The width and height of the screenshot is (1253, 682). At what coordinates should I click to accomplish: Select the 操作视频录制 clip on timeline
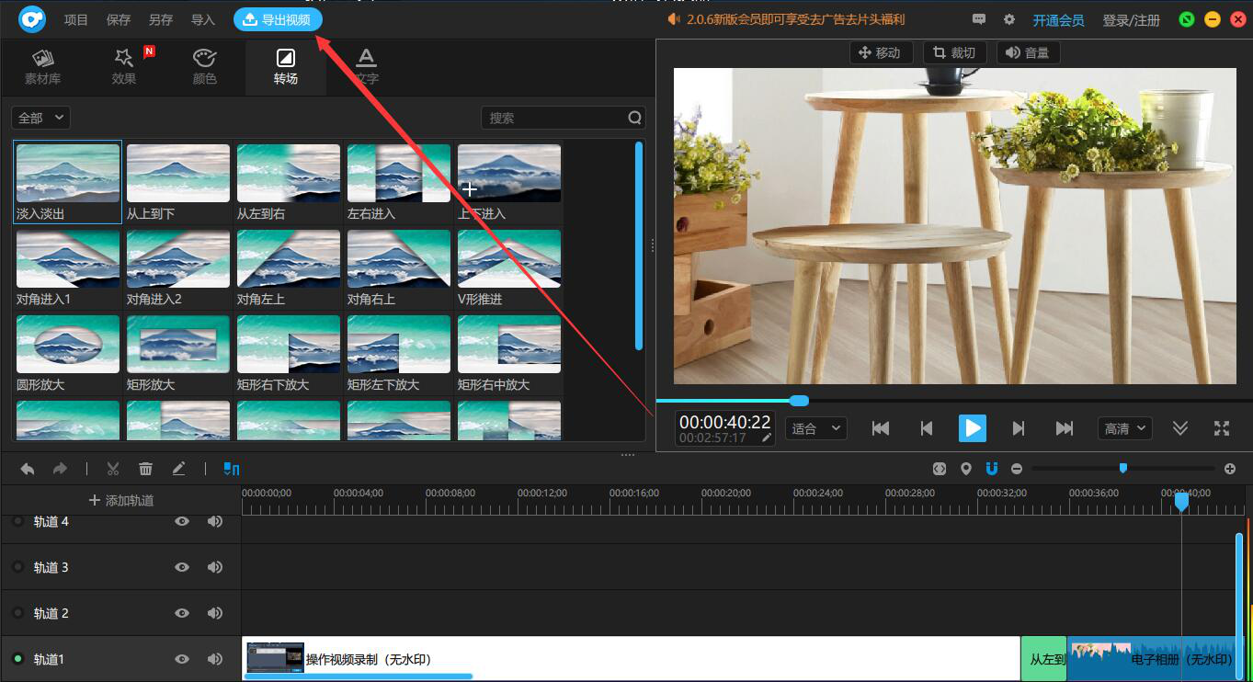tap(631, 659)
